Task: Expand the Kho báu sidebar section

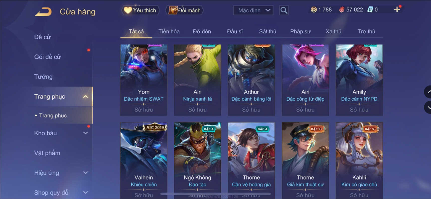Action: pos(85,133)
